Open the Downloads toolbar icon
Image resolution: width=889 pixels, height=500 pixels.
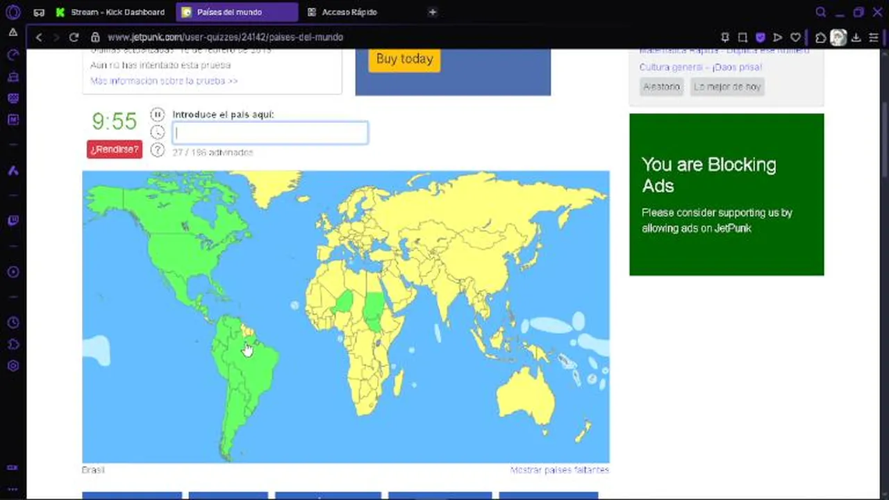pos(856,37)
